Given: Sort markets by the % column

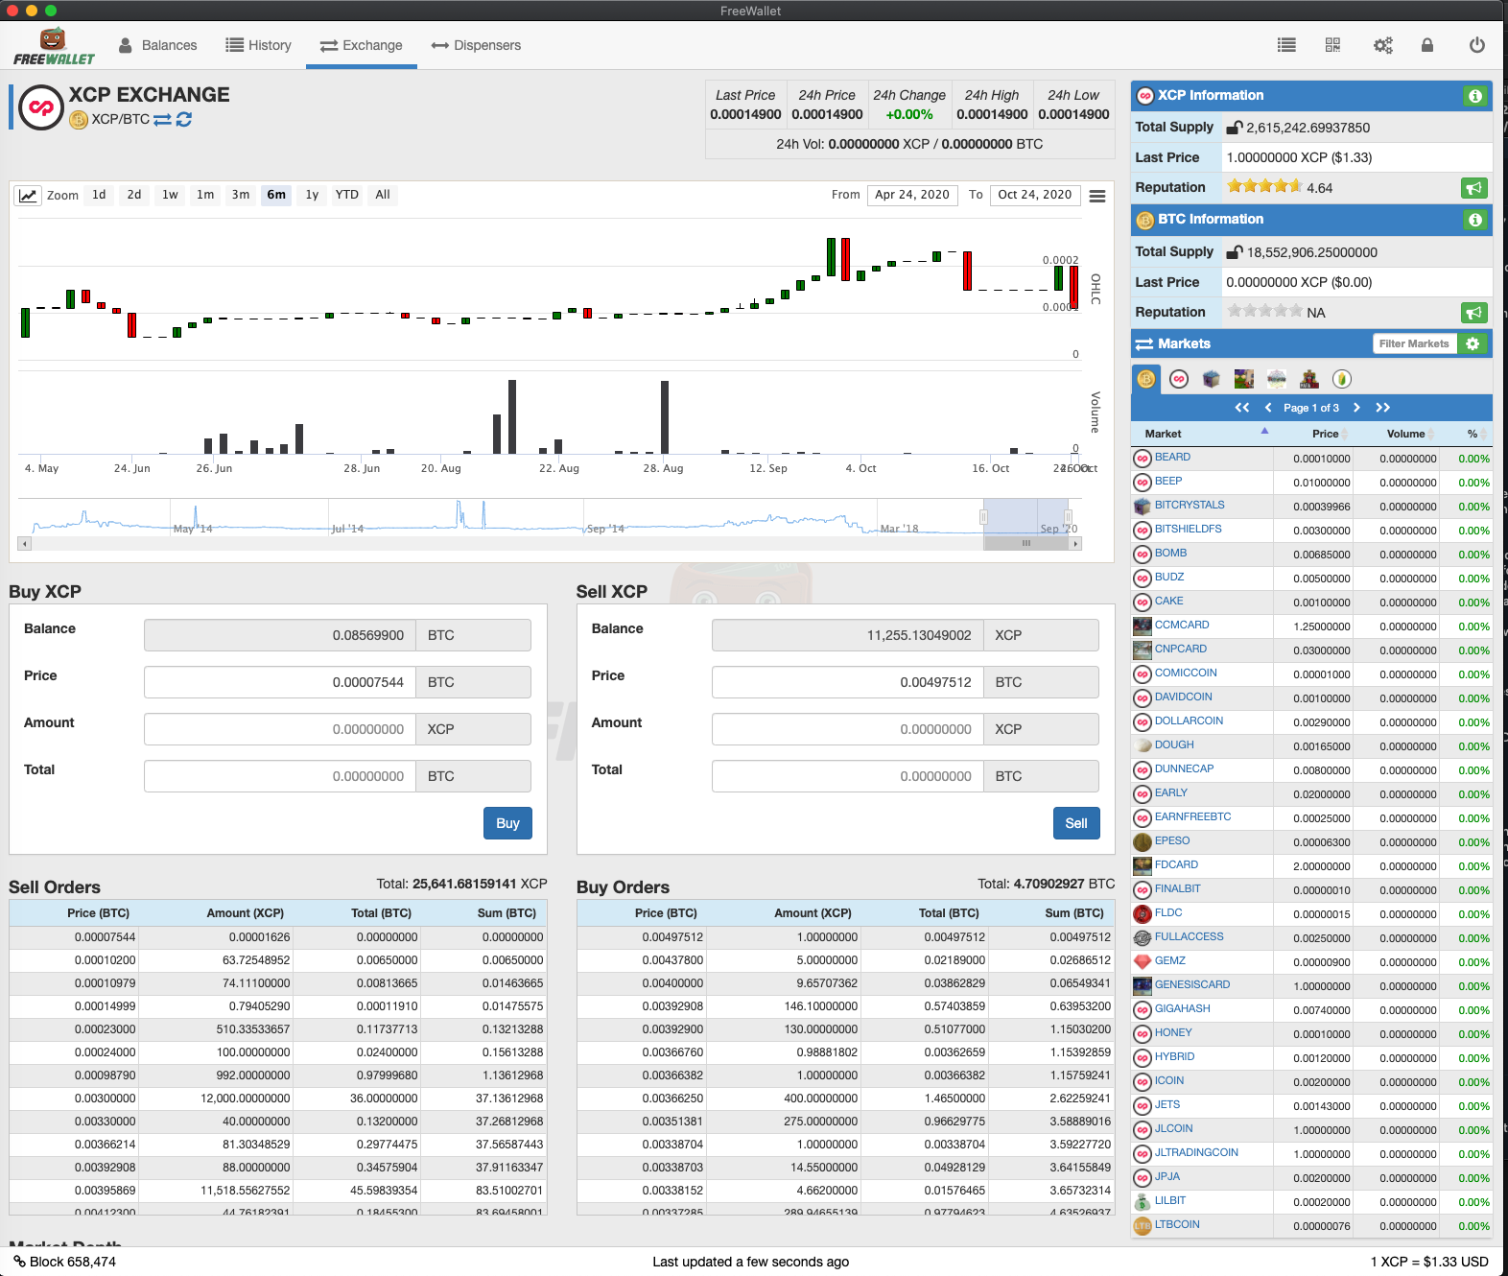Looking at the screenshot, I should [1466, 434].
